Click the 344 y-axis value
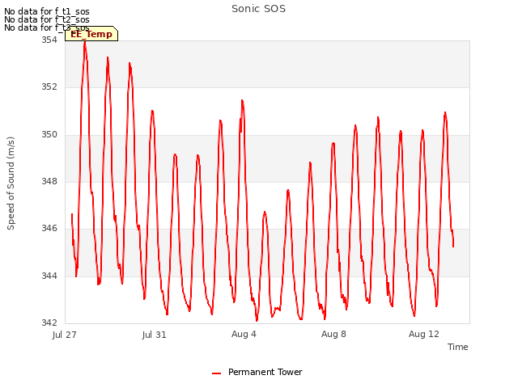This screenshot has height=388, width=518. (x=49, y=276)
